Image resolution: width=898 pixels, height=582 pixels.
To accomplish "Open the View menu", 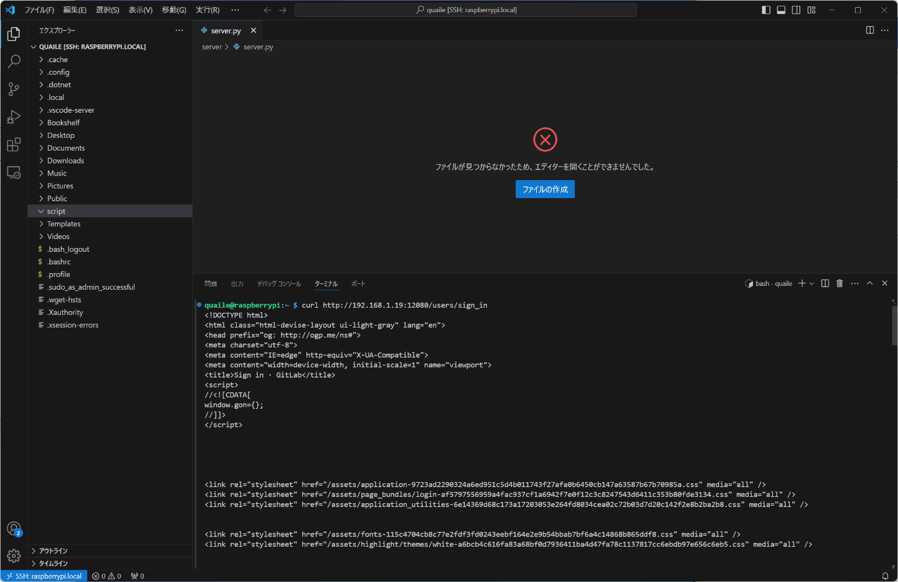I will pyautogui.click(x=140, y=10).
